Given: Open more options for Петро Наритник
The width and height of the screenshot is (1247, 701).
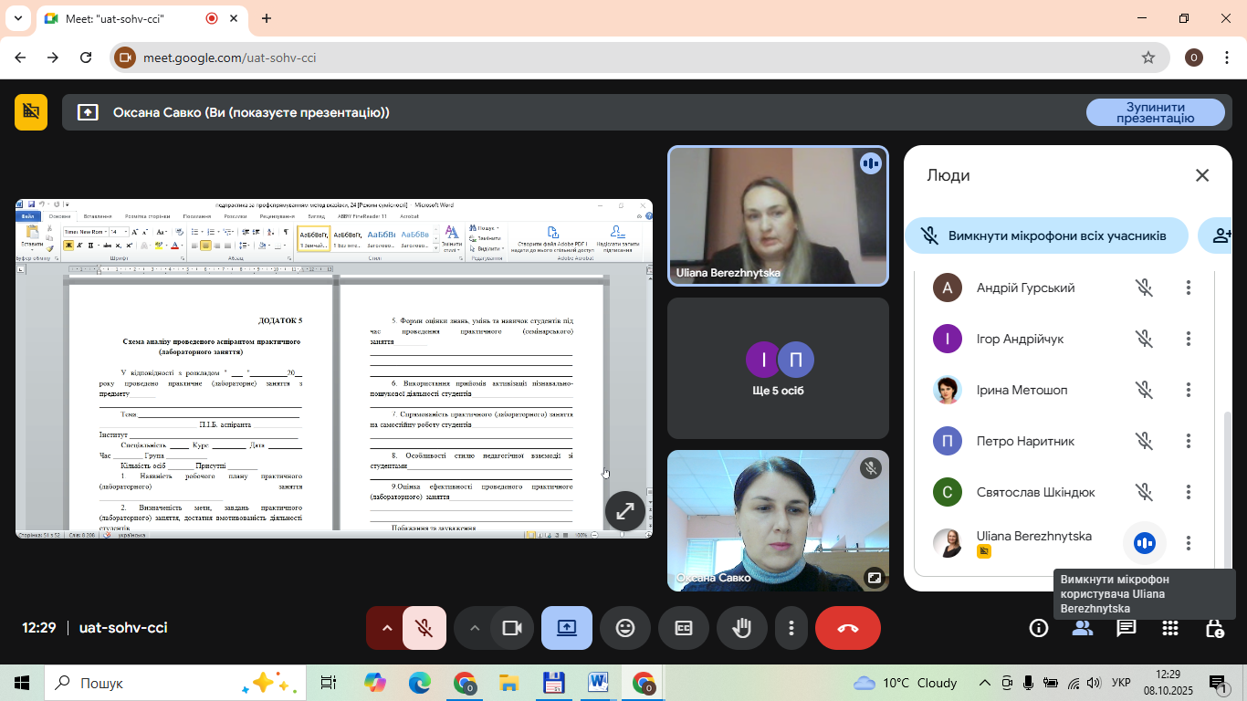Looking at the screenshot, I should coord(1188,442).
